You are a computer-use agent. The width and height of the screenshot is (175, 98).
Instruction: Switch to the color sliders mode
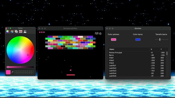[x=12, y=32]
